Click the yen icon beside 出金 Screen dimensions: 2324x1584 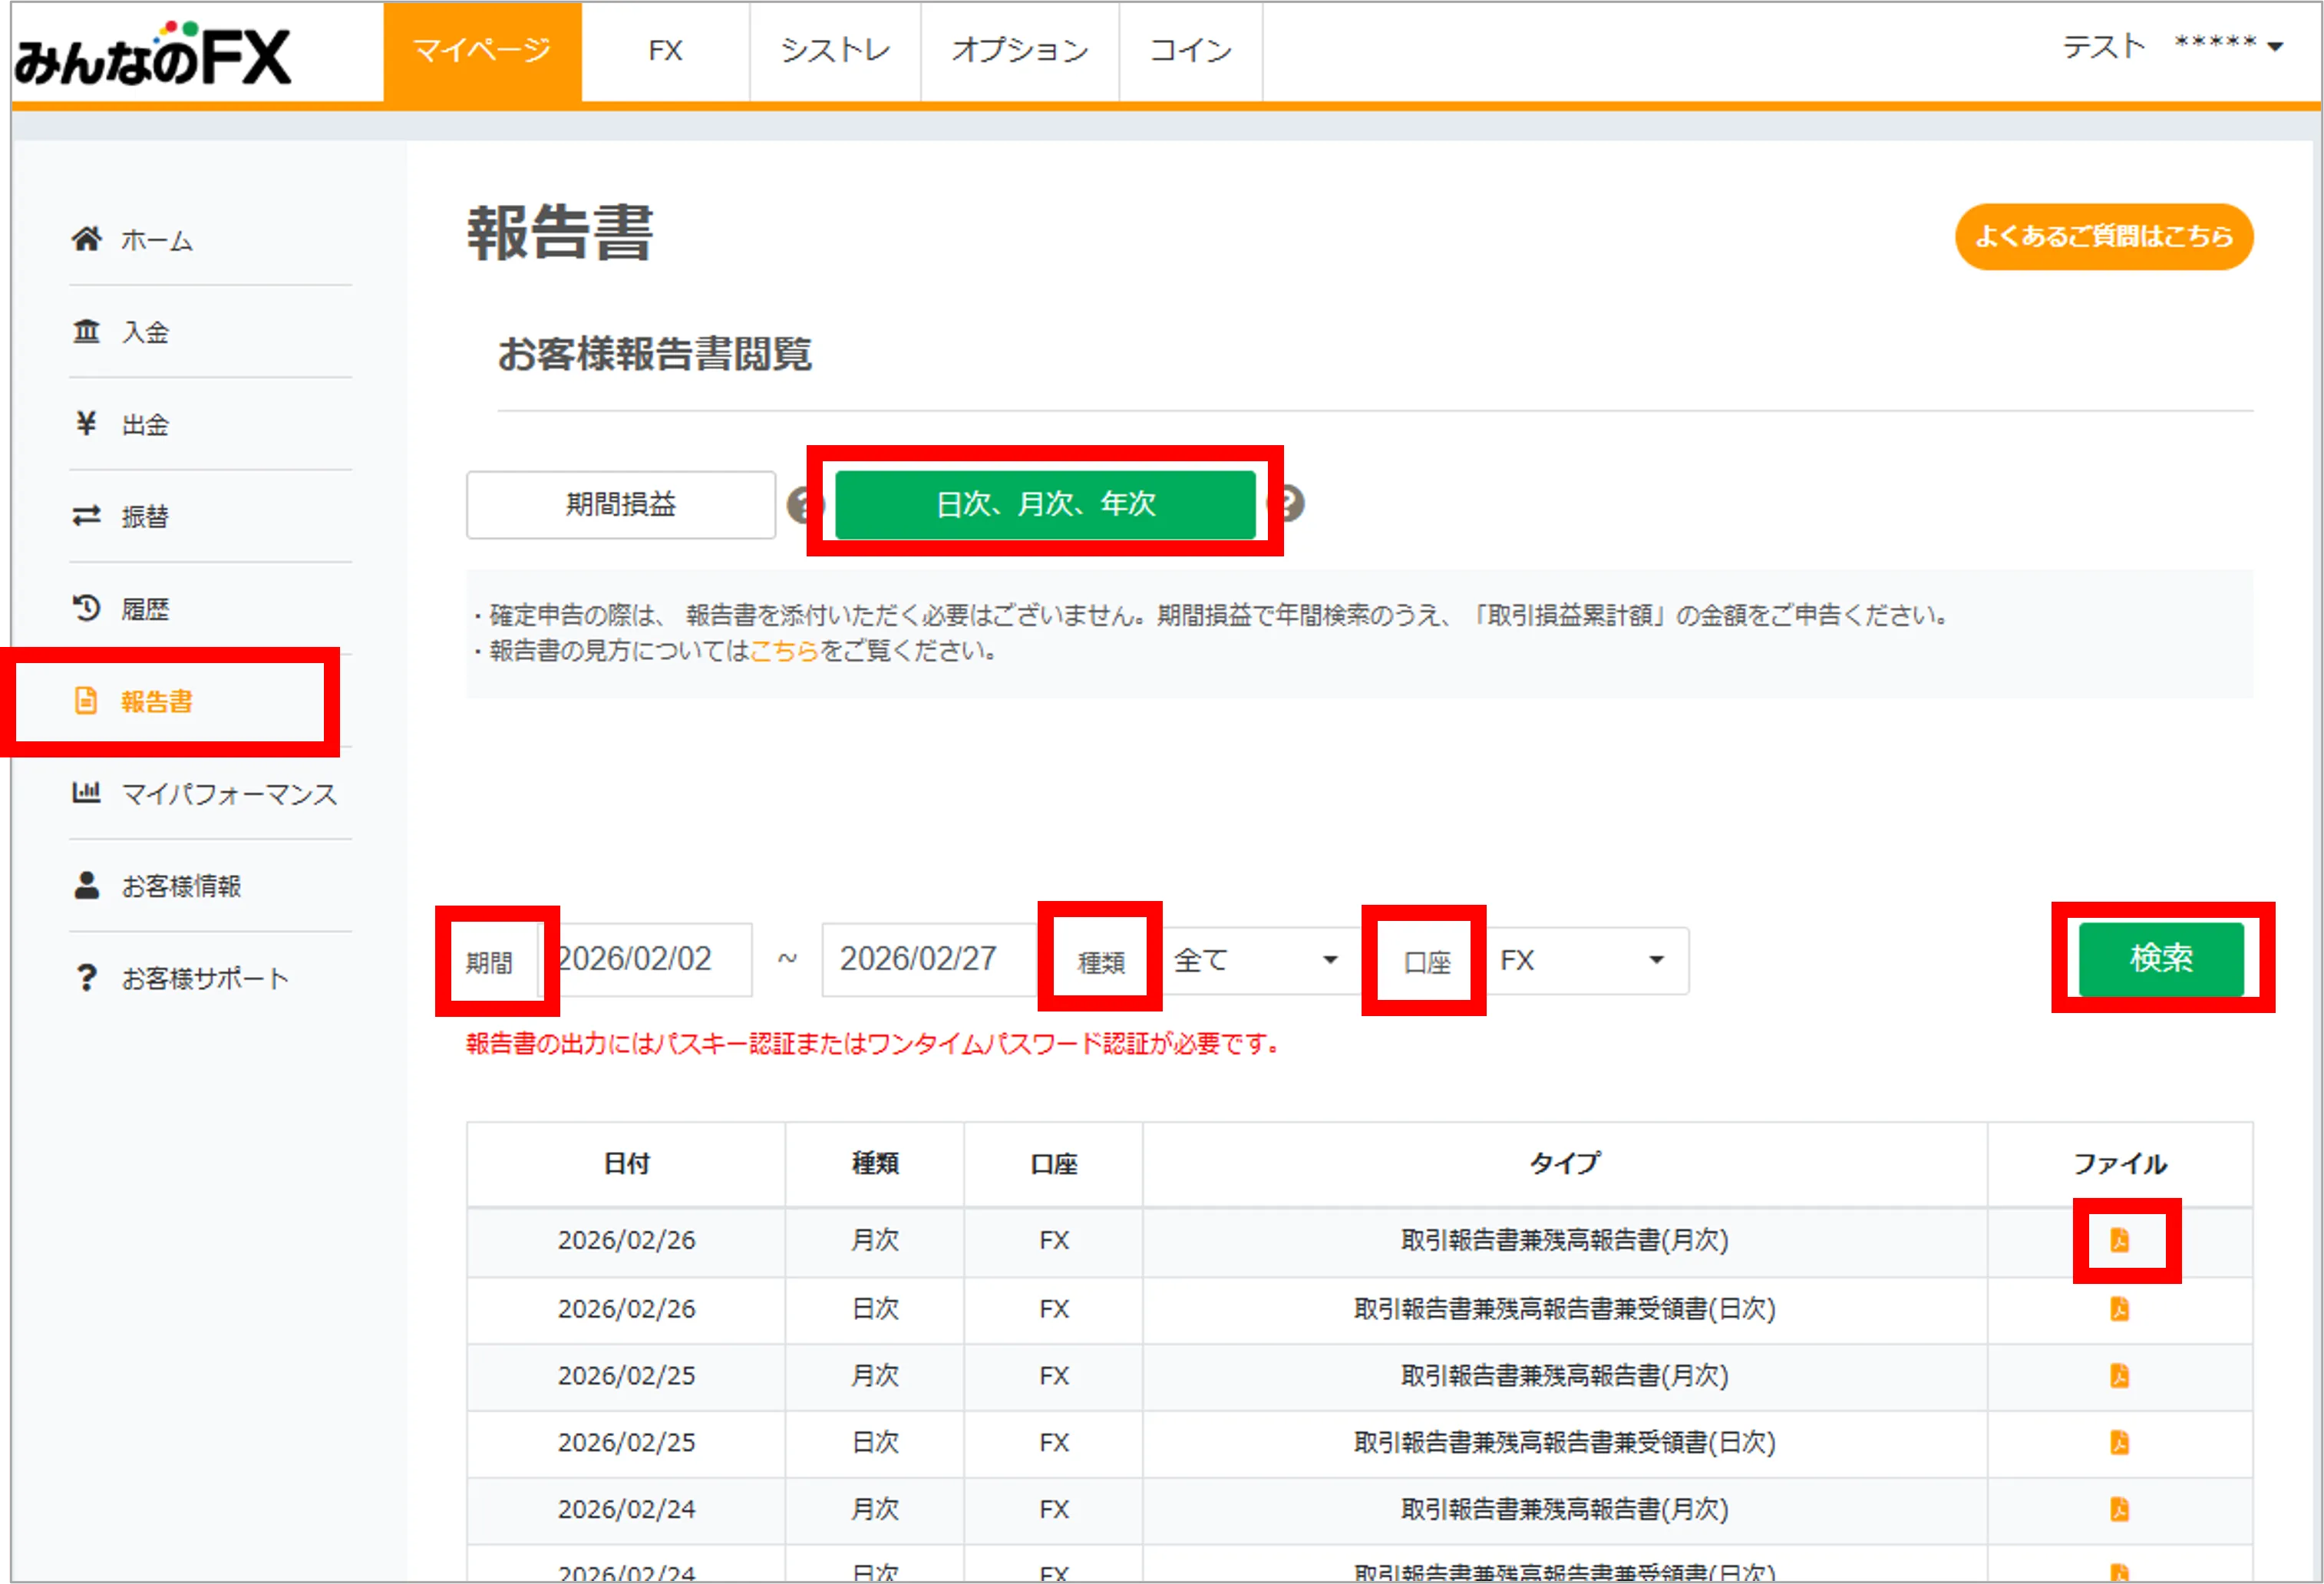click(87, 424)
